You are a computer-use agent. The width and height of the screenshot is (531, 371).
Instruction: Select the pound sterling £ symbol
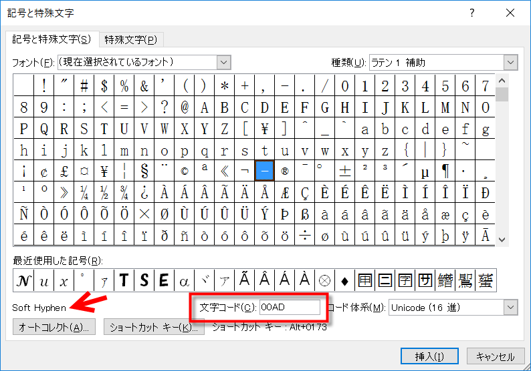[64, 171]
